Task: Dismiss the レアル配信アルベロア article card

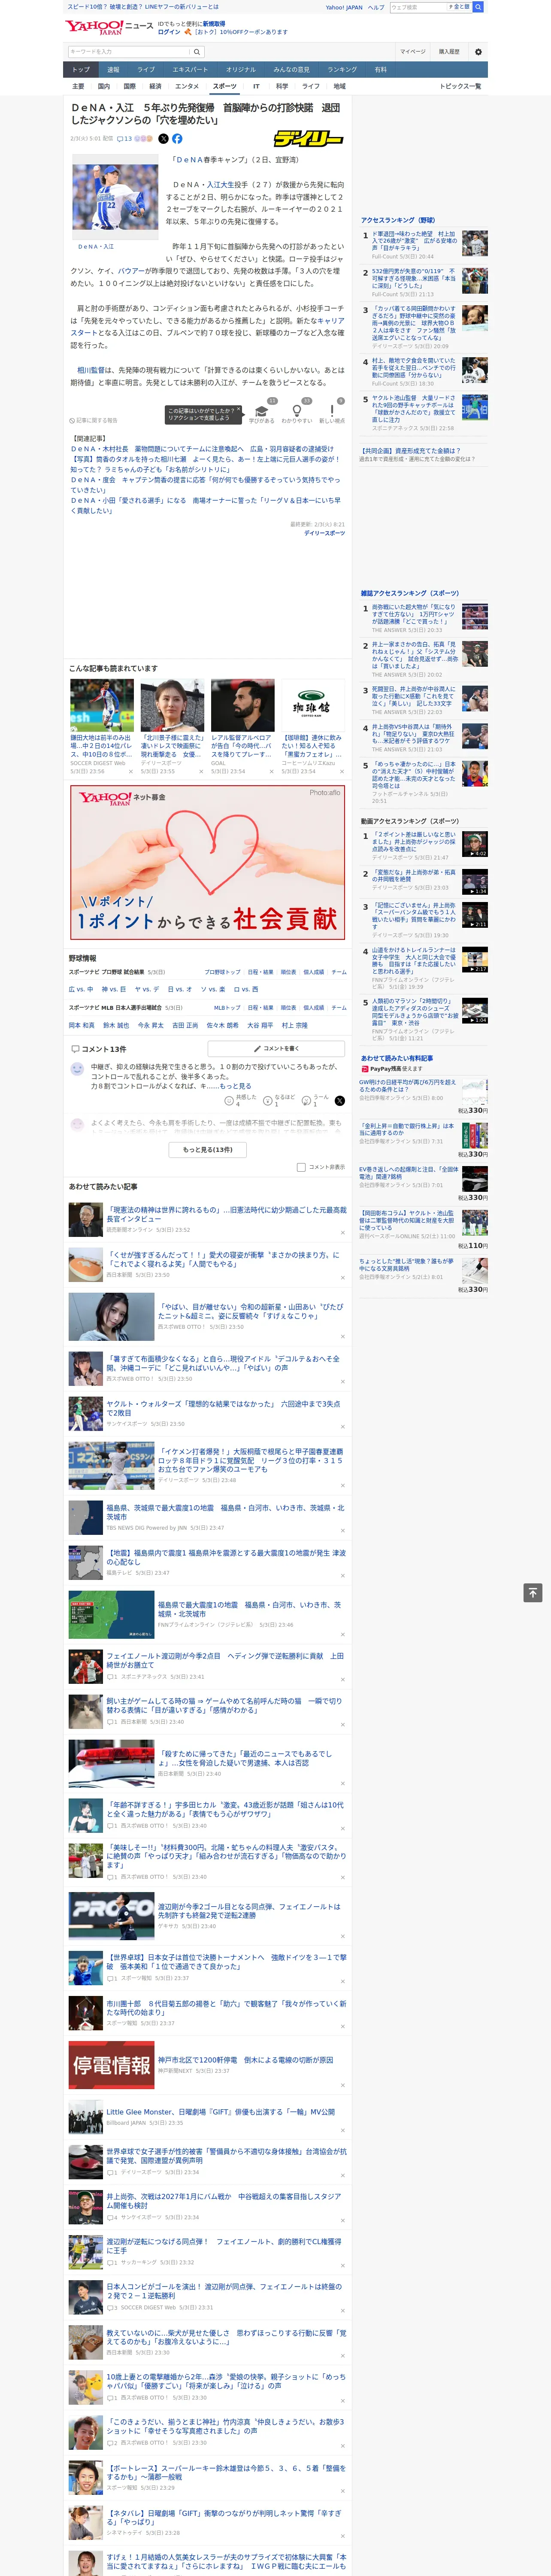Action: (272, 771)
